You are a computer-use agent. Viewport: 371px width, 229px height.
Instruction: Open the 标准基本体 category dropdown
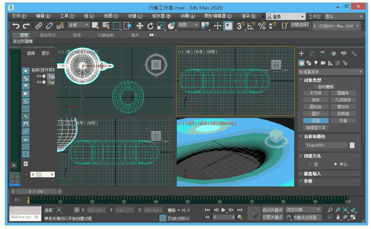pos(330,72)
